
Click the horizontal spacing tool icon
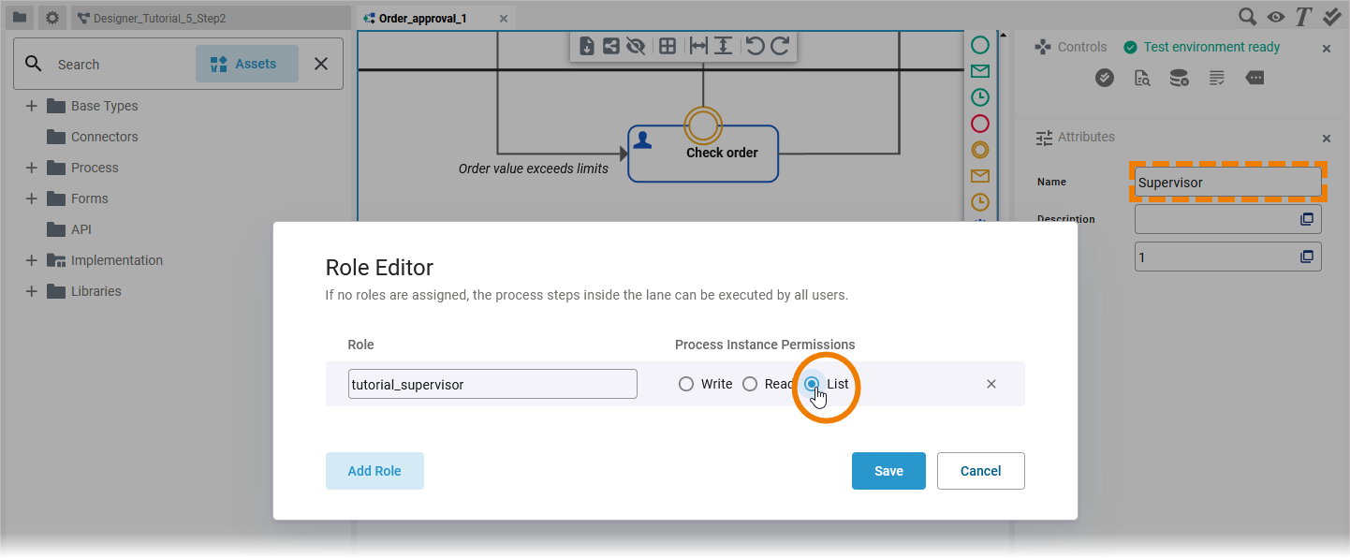(x=698, y=46)
